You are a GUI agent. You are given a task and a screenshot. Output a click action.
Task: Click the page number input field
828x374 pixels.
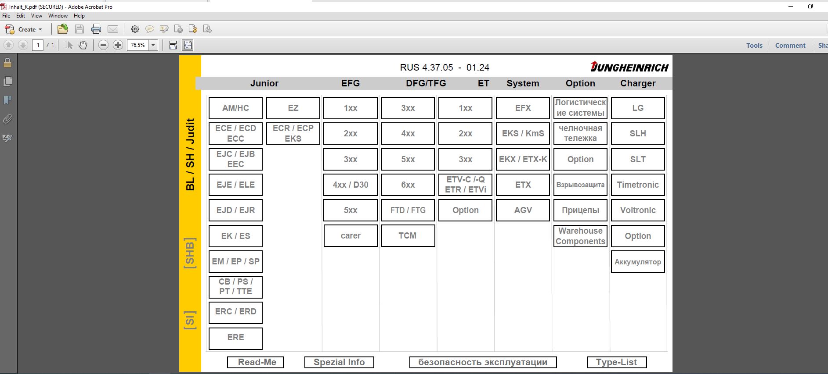pos(38,45)
